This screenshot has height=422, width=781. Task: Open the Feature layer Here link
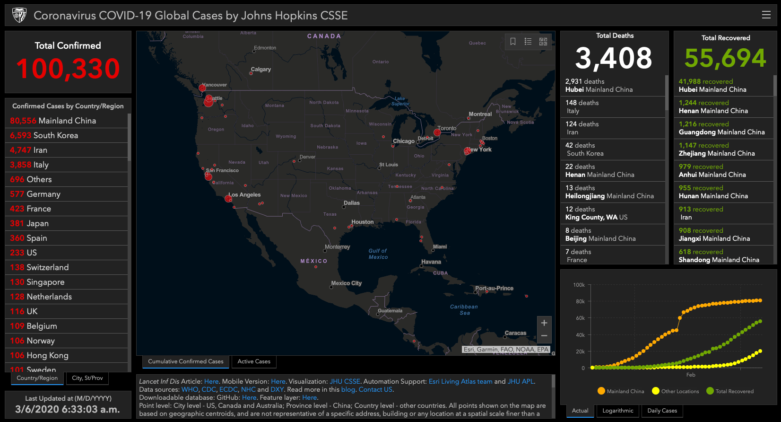pyautogui.click(x=309, y=397)
